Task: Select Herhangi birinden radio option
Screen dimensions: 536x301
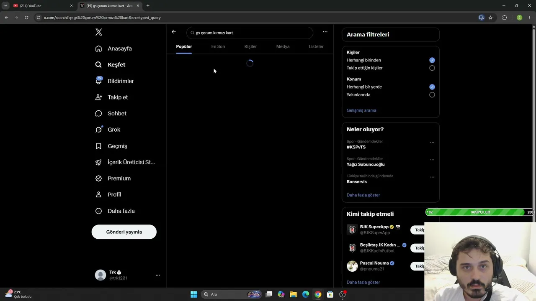Action: 432,60
